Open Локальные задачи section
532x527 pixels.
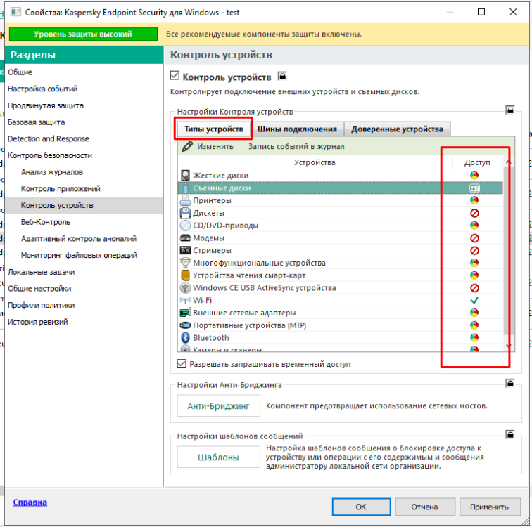(x=42, y=272)
